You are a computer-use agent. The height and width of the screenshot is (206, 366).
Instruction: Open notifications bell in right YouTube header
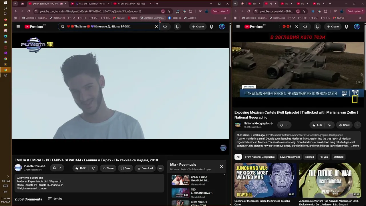(x=347, y=27)
